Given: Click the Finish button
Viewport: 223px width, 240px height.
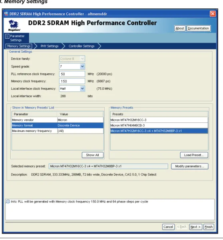Looking at the screenshot, I should pos(209,227).
